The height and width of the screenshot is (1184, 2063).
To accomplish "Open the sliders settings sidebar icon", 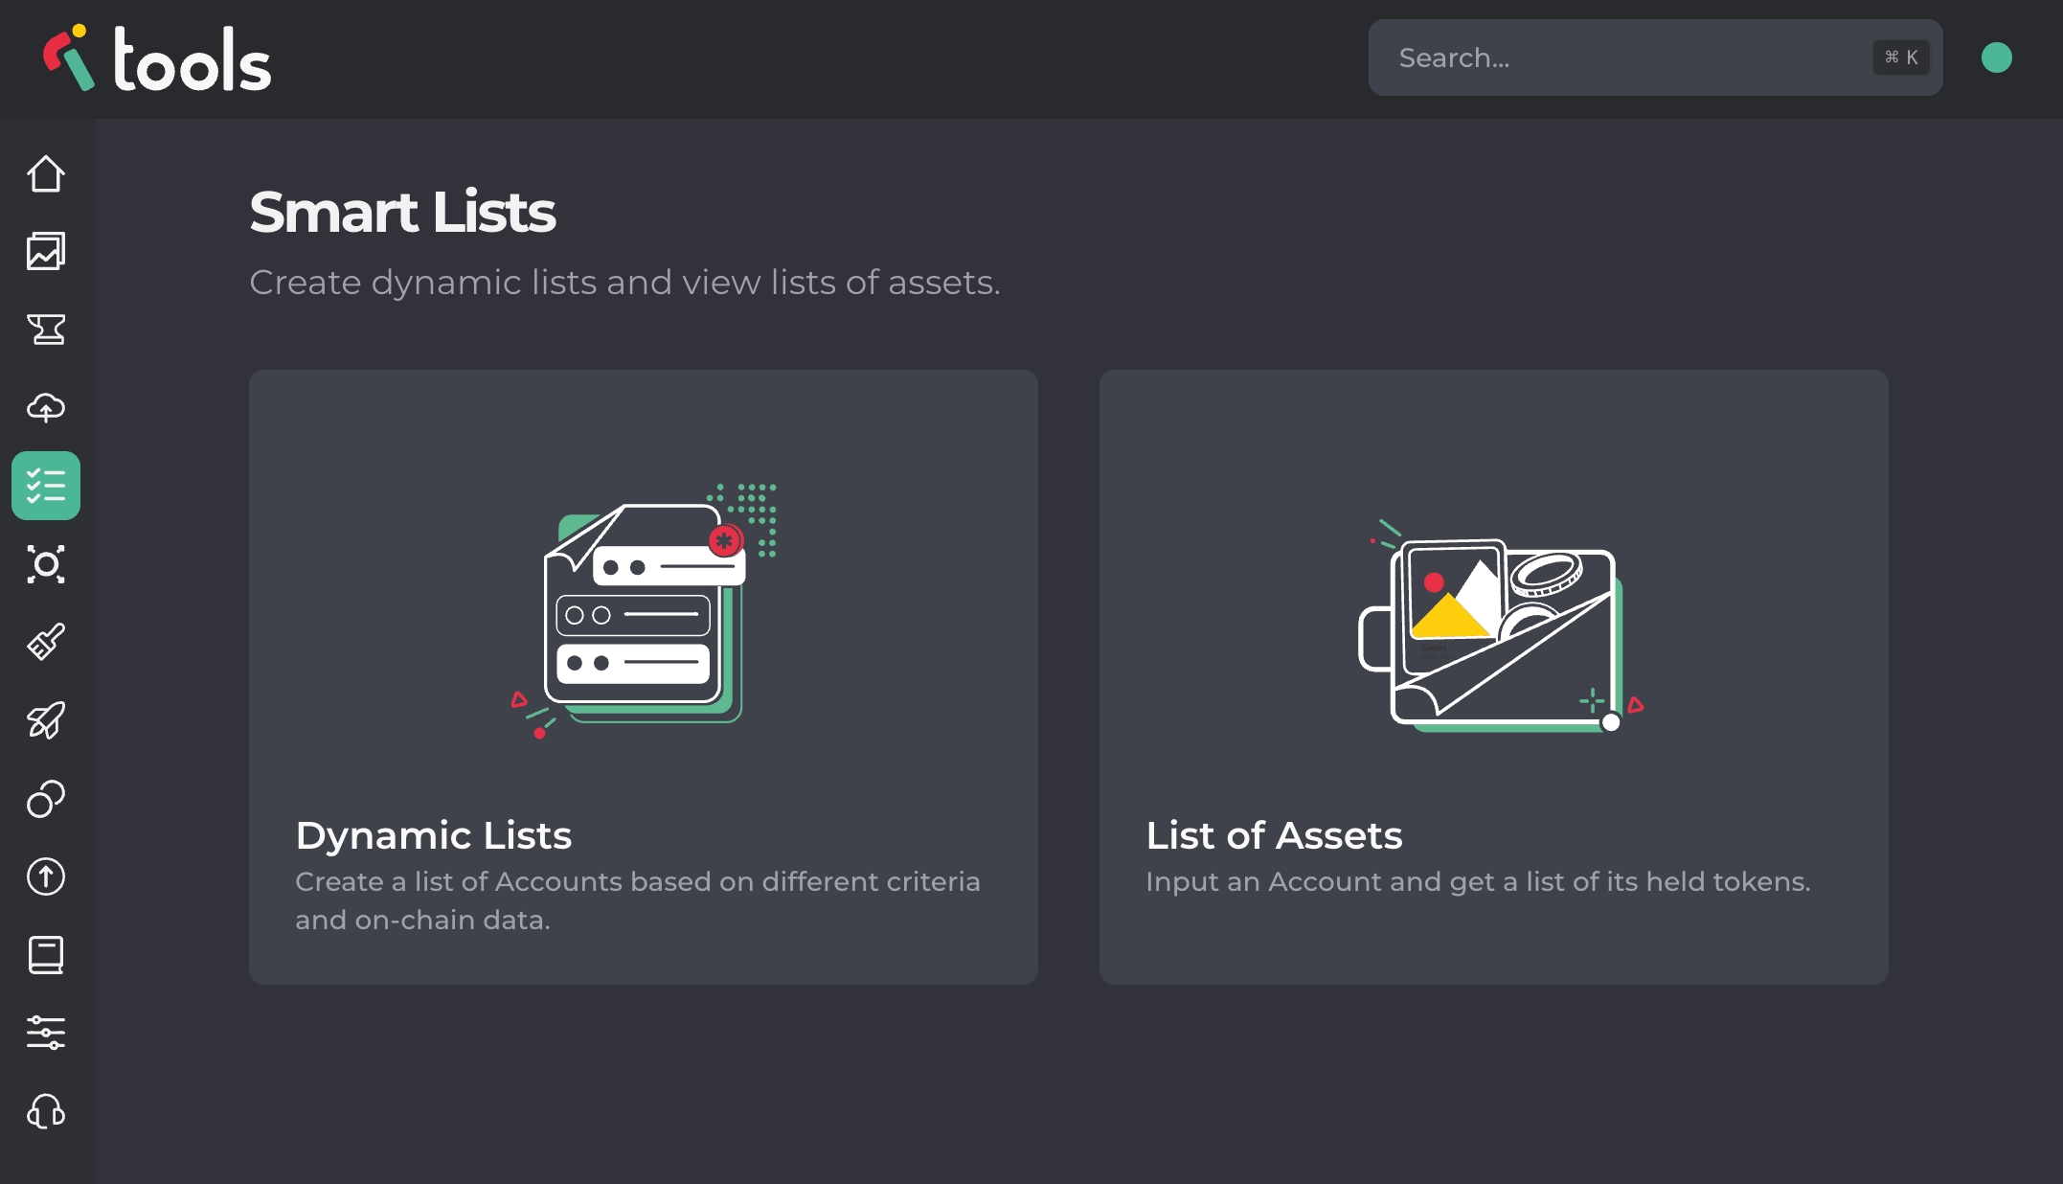I will (x=46, y=1033).
